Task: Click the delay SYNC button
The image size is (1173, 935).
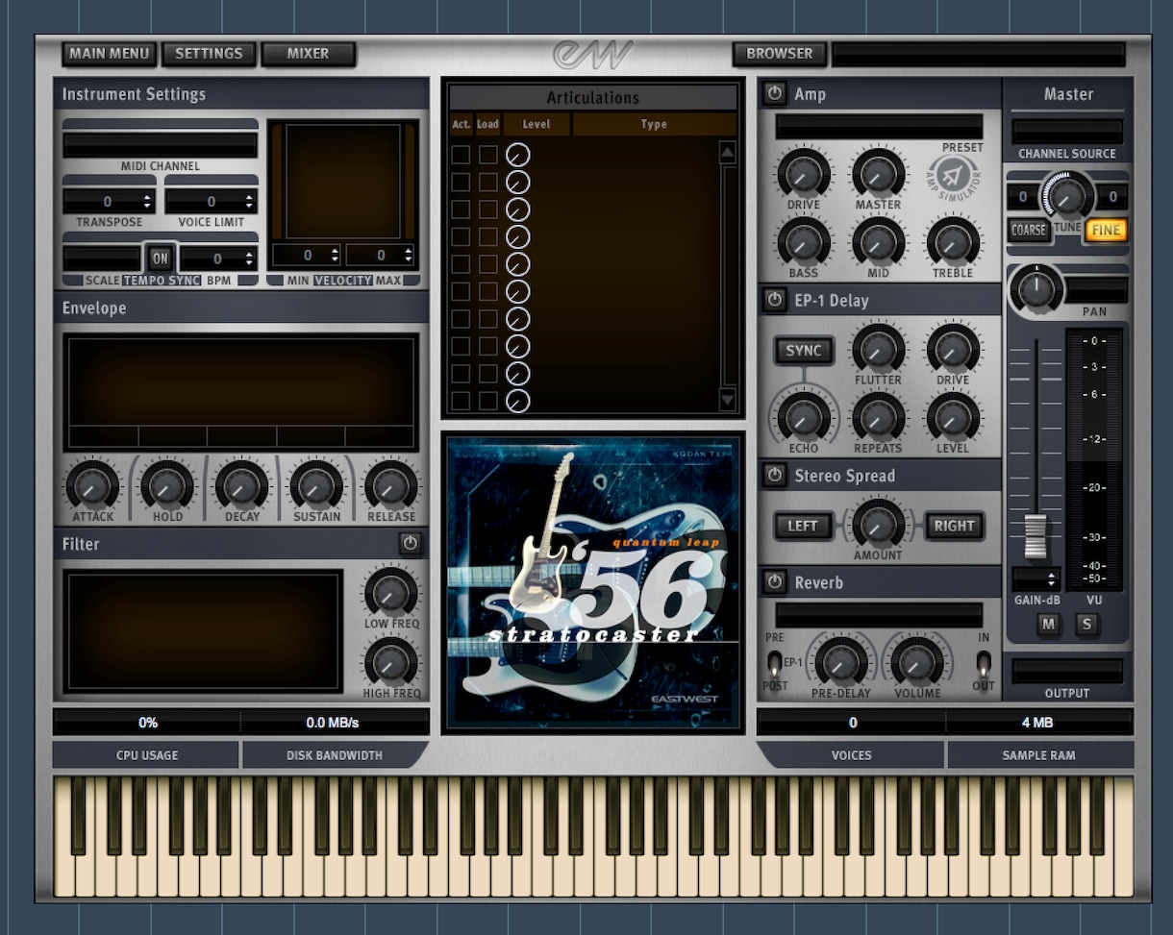Action: tap(804, 350)
